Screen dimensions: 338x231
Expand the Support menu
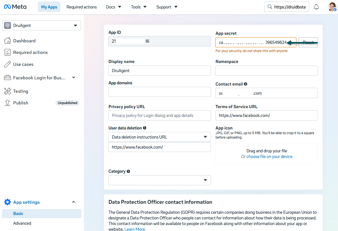pyautogui.click(x=167, y=7)
